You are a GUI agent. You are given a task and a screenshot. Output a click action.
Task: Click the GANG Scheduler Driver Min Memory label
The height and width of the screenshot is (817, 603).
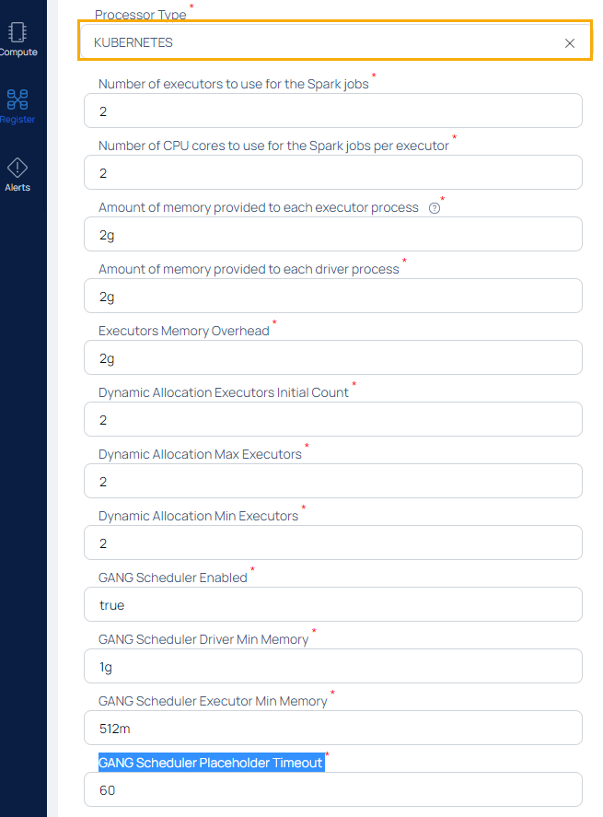pos(203,639)
